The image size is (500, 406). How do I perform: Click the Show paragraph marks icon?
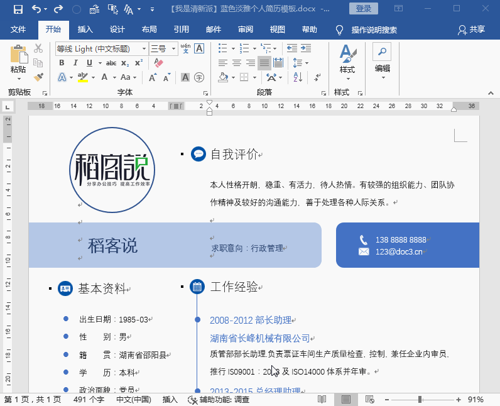(x=317, y=77)
